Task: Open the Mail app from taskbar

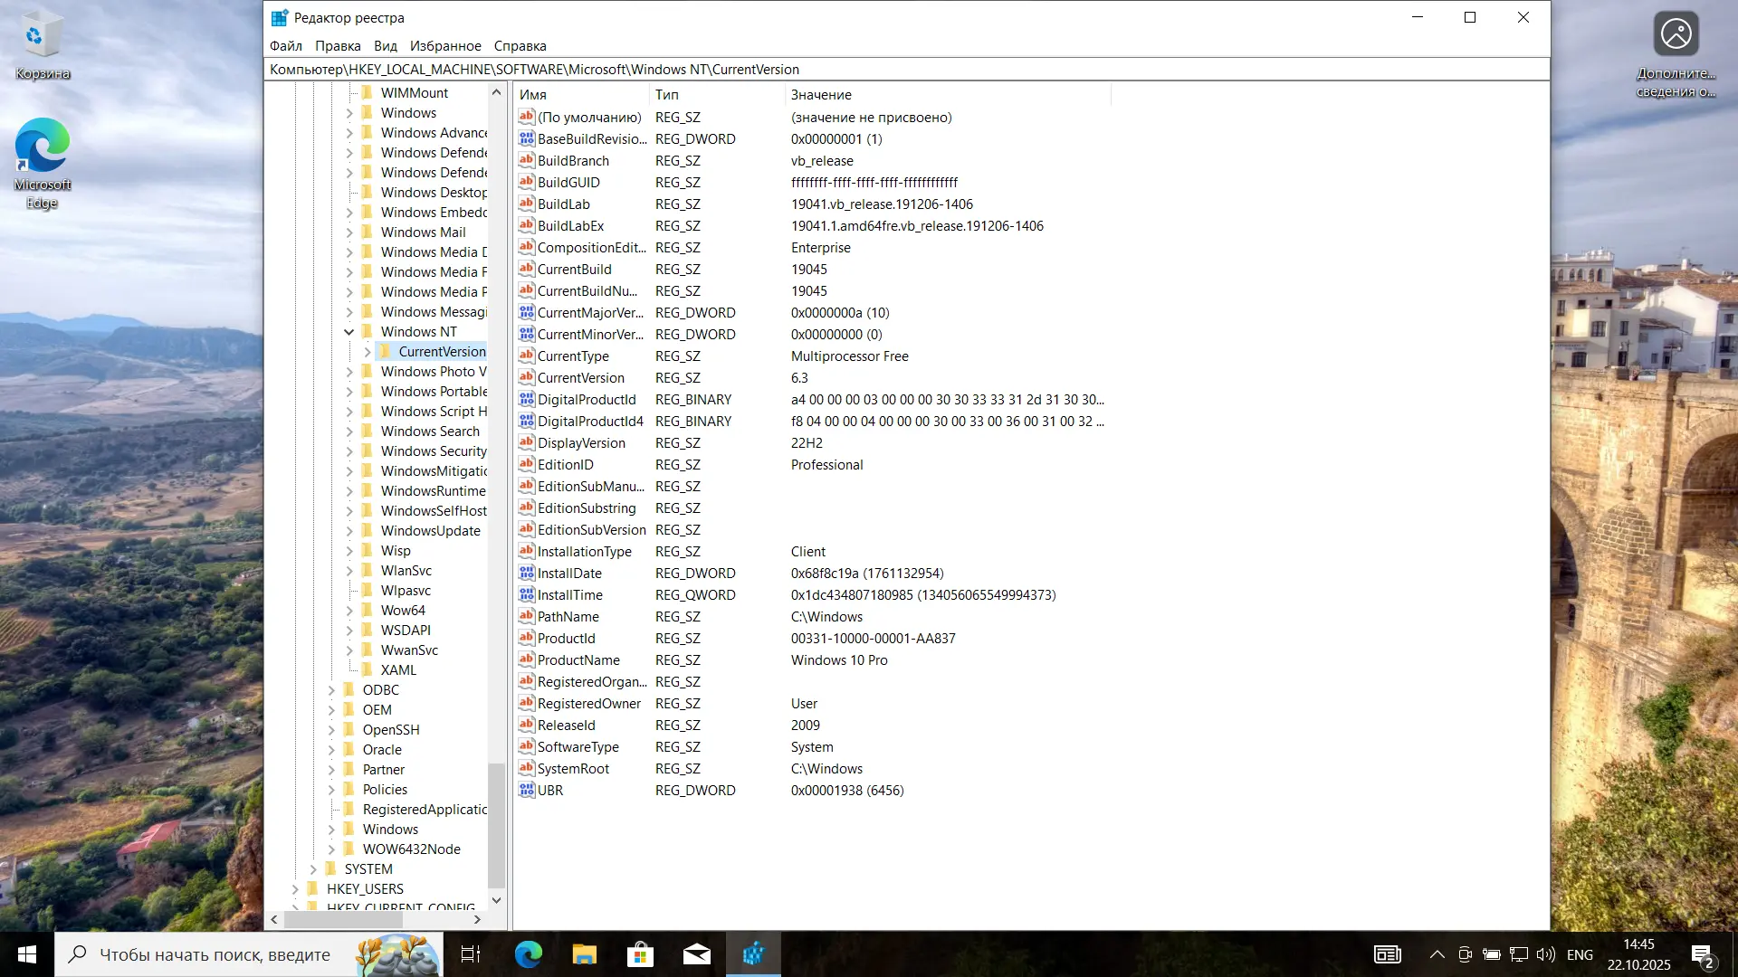Action: point(696,953)
